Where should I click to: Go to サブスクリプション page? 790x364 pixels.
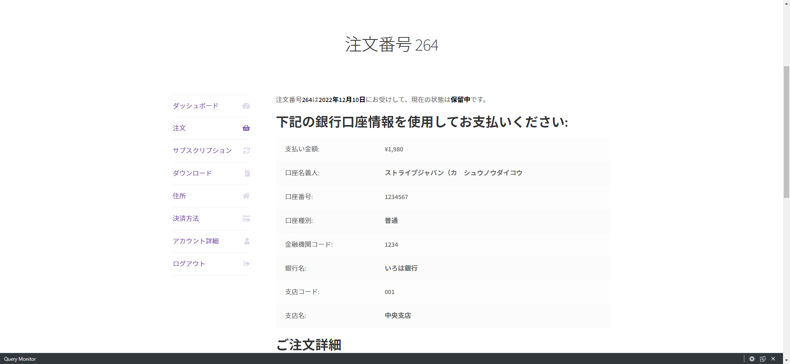pos(202,151)
